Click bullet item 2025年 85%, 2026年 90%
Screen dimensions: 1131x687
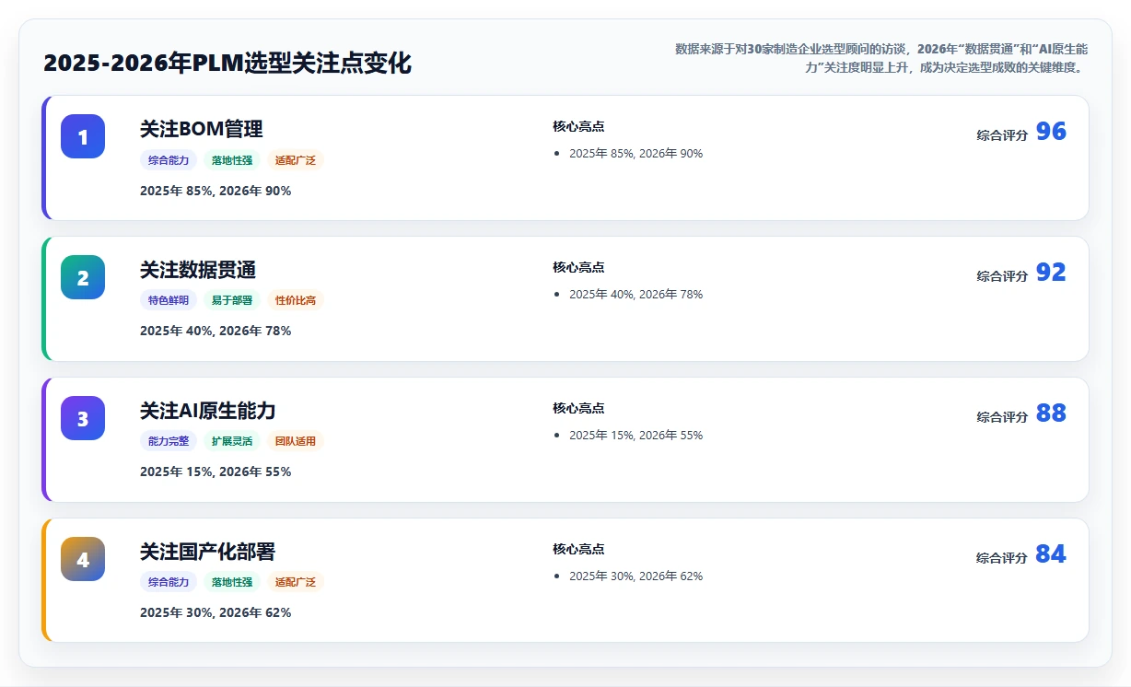tap(635, 154)
